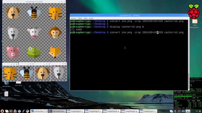Open the terminal launcher in the taskbar

pyautogui.click(x=11, y=111)
